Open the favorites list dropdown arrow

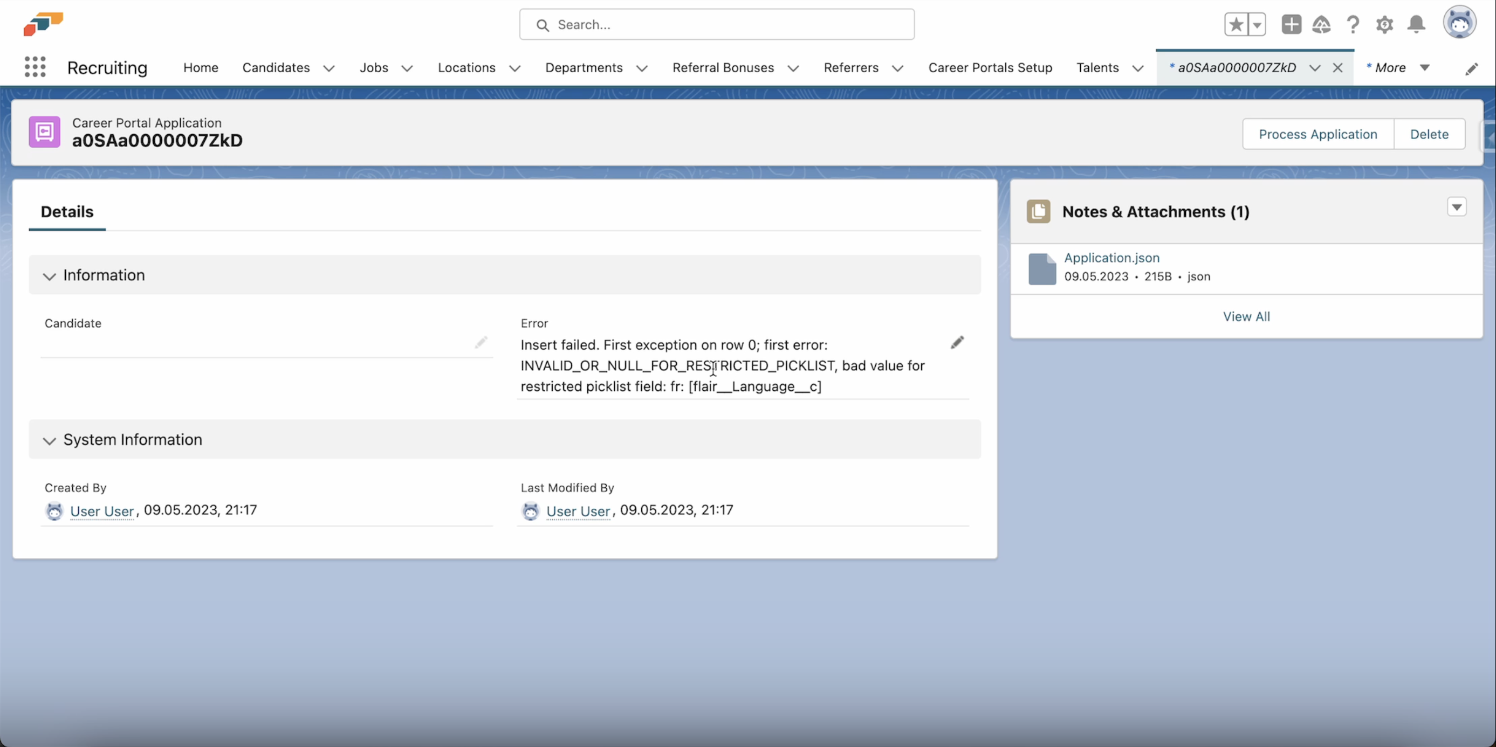(x=1257, y=24)
